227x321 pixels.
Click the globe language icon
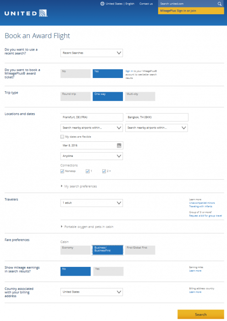point(102,4)
